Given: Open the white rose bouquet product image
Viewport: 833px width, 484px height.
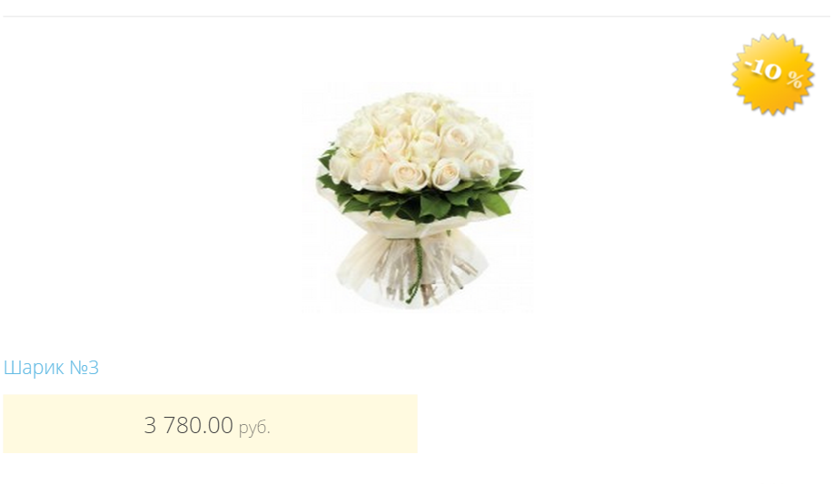Looking at the screenshot, I should click(x=417, y=198).
